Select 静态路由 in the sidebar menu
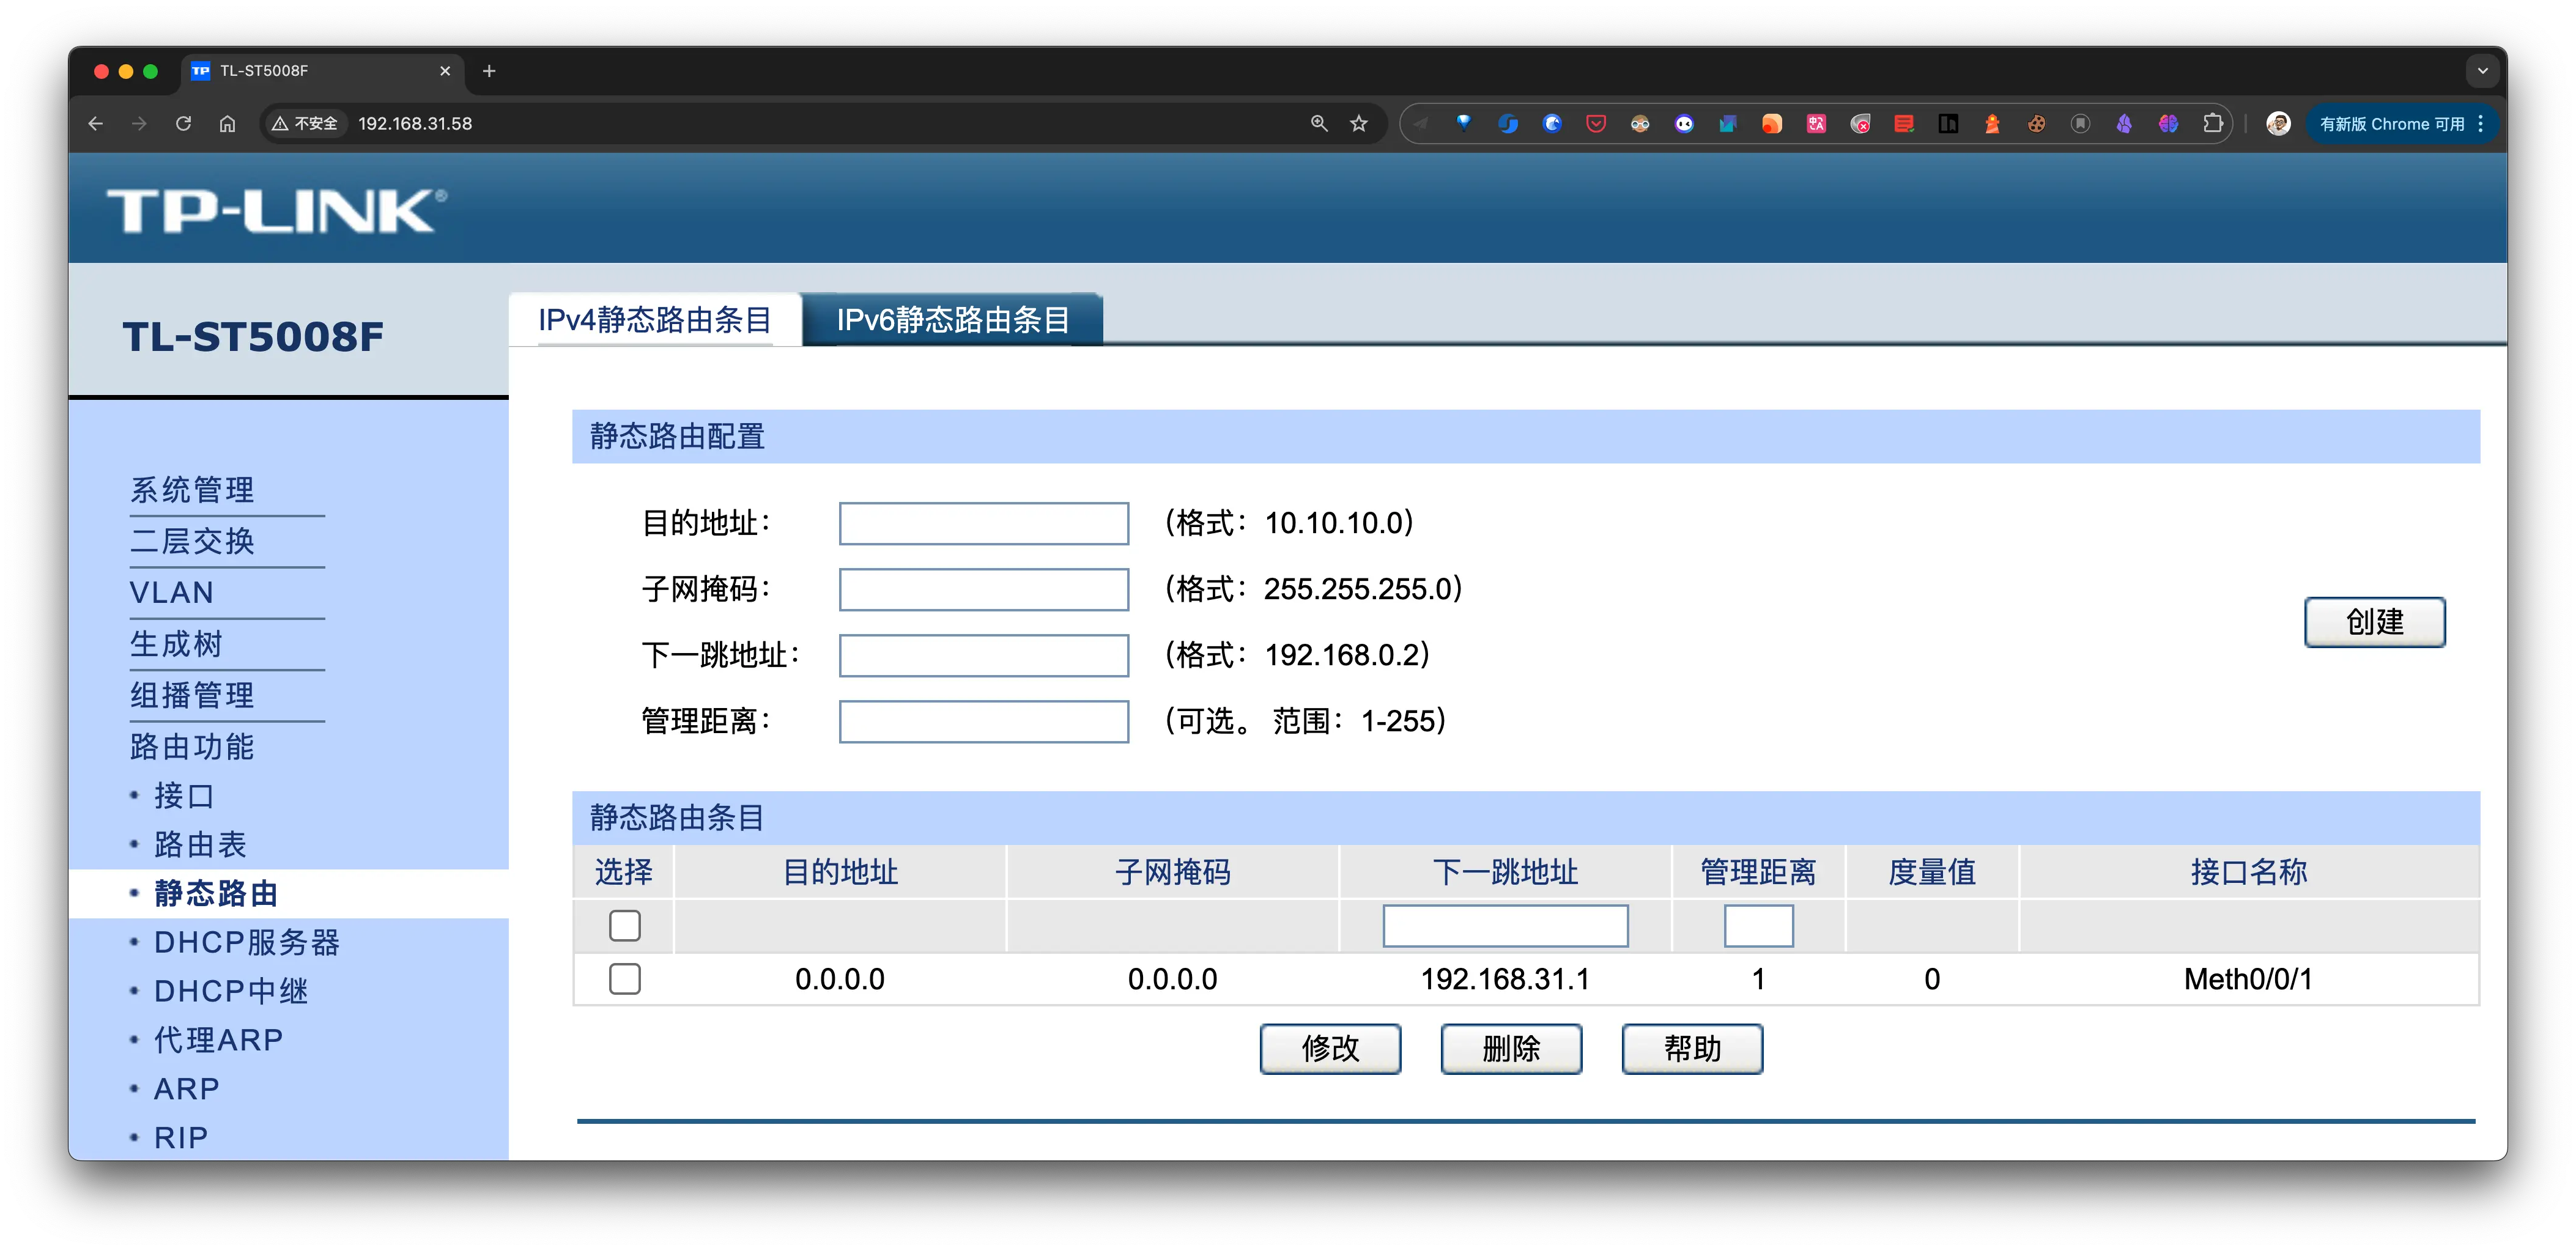This screenshot has width=2576, height=1251. pyautogui.click(x=216, y=893)
